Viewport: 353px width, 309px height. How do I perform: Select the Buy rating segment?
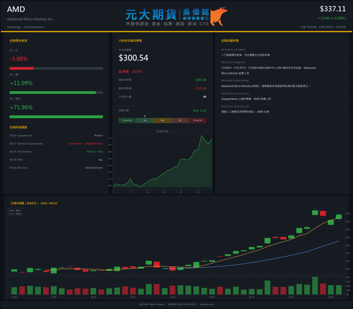click(x=145, y=121)
